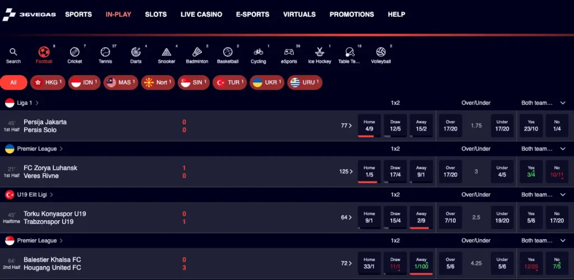Viewport: 574px width, 280px height.
Task: Expand 72 more markets for Balestier Khalsa FC
Action: pyautogui.click(x=346, y=263)
